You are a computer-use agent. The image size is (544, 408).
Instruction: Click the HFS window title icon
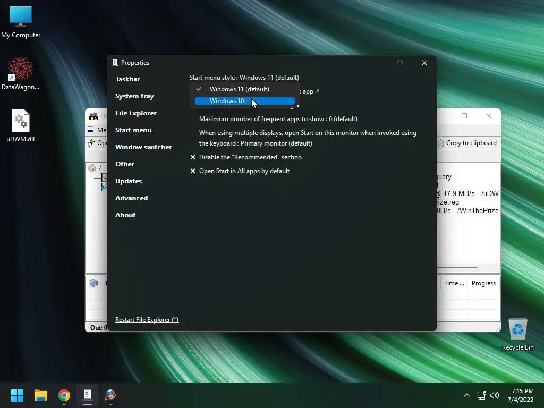pos(93,116)
